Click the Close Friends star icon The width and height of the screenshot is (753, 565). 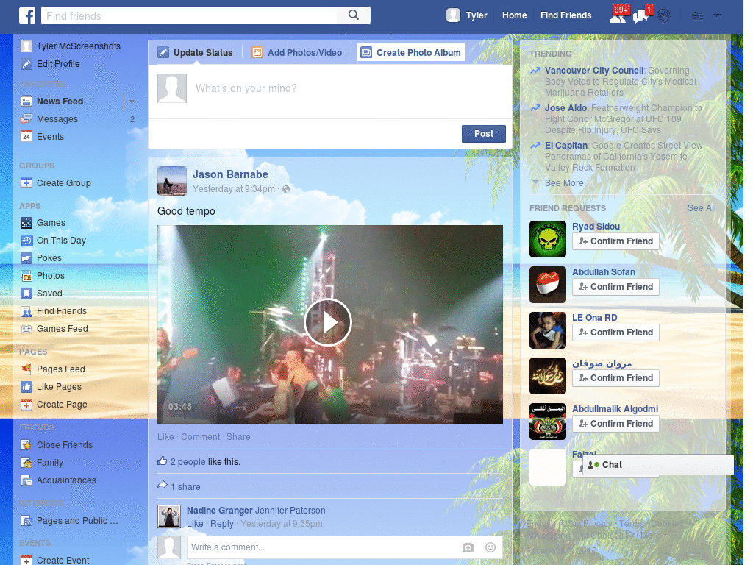pos(26,445)
